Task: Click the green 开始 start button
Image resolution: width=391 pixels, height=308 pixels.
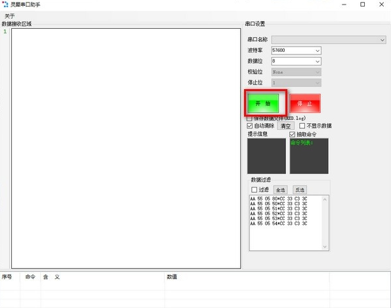Action: pos(263,104)
